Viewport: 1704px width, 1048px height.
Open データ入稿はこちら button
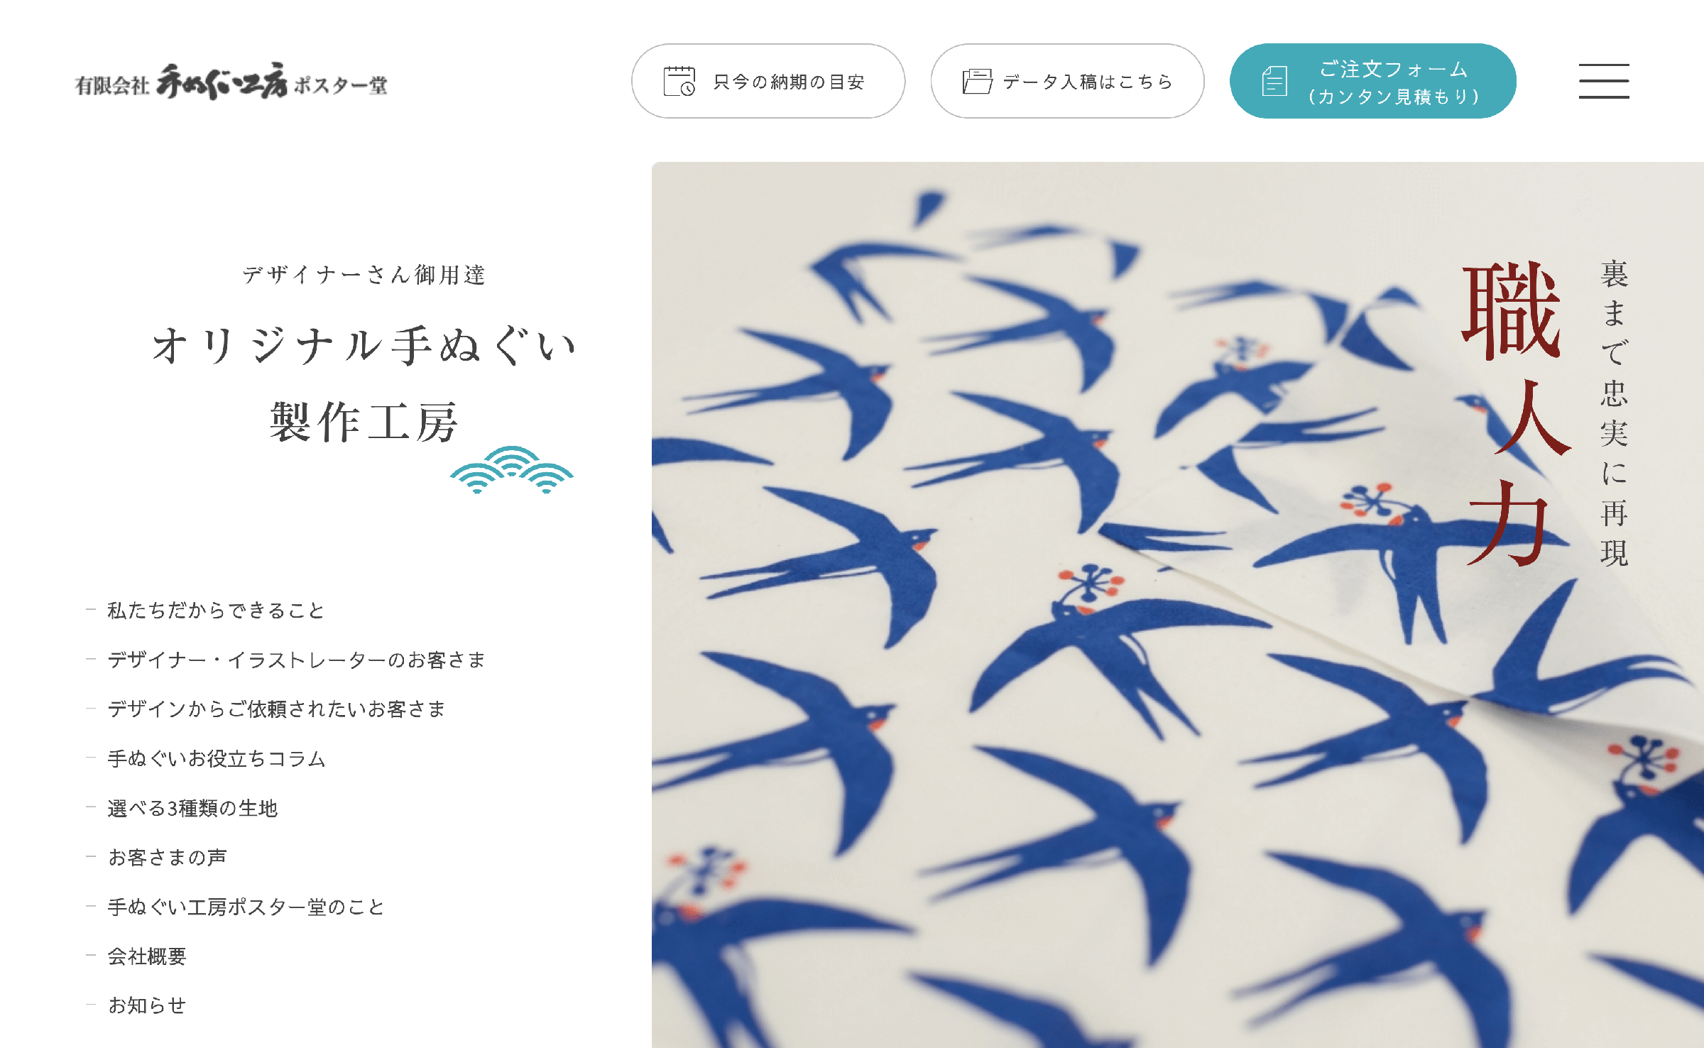pyautogui.click(x=1067, y=81)
